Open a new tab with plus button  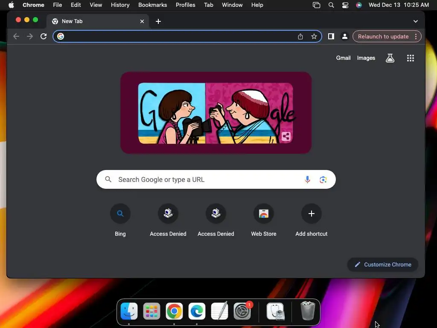158,21
